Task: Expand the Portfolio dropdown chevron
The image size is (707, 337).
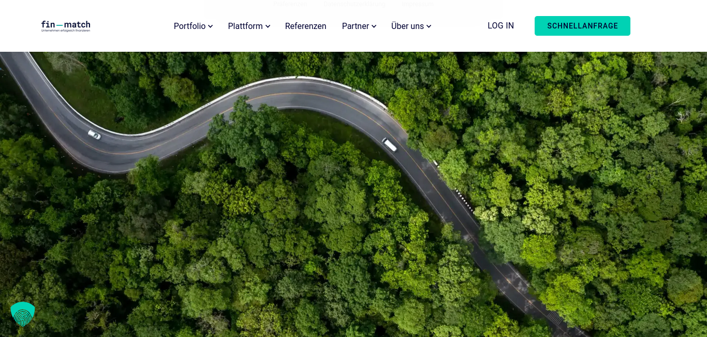Action: 210,26
